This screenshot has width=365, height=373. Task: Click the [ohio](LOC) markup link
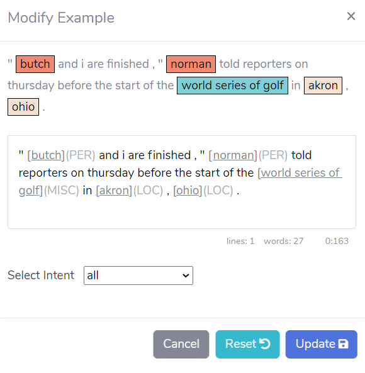click(x=203, y=191)
